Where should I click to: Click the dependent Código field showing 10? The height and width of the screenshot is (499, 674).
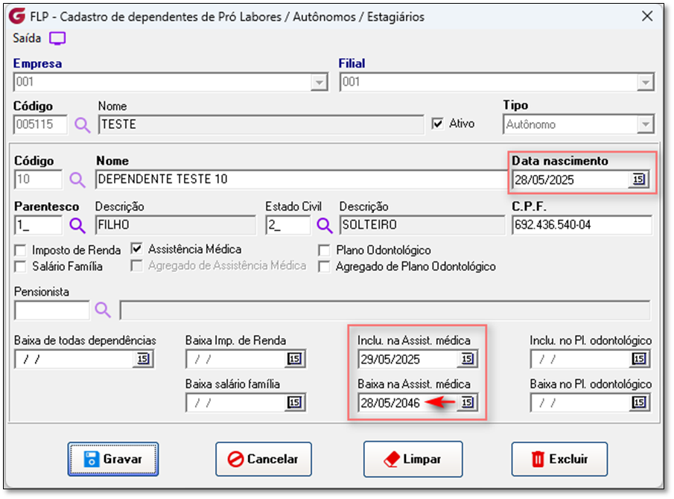38,179
